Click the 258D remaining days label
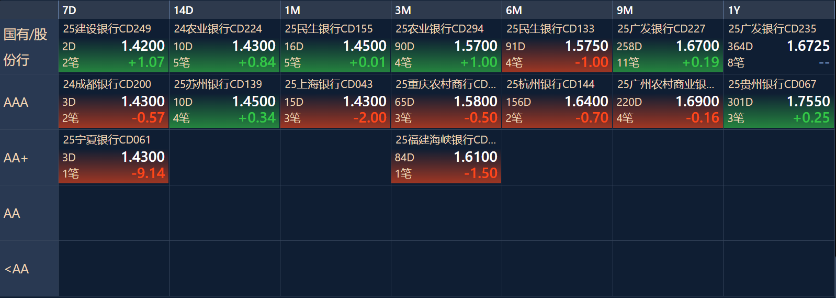The image size is (836, 298). pyautogui.click(x=629, y=47)
